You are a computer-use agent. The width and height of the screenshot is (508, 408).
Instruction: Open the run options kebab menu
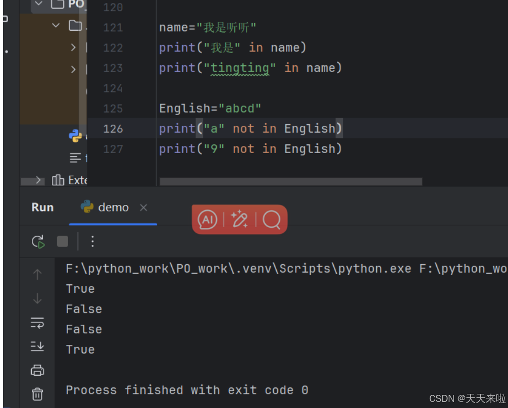[92, 241]
